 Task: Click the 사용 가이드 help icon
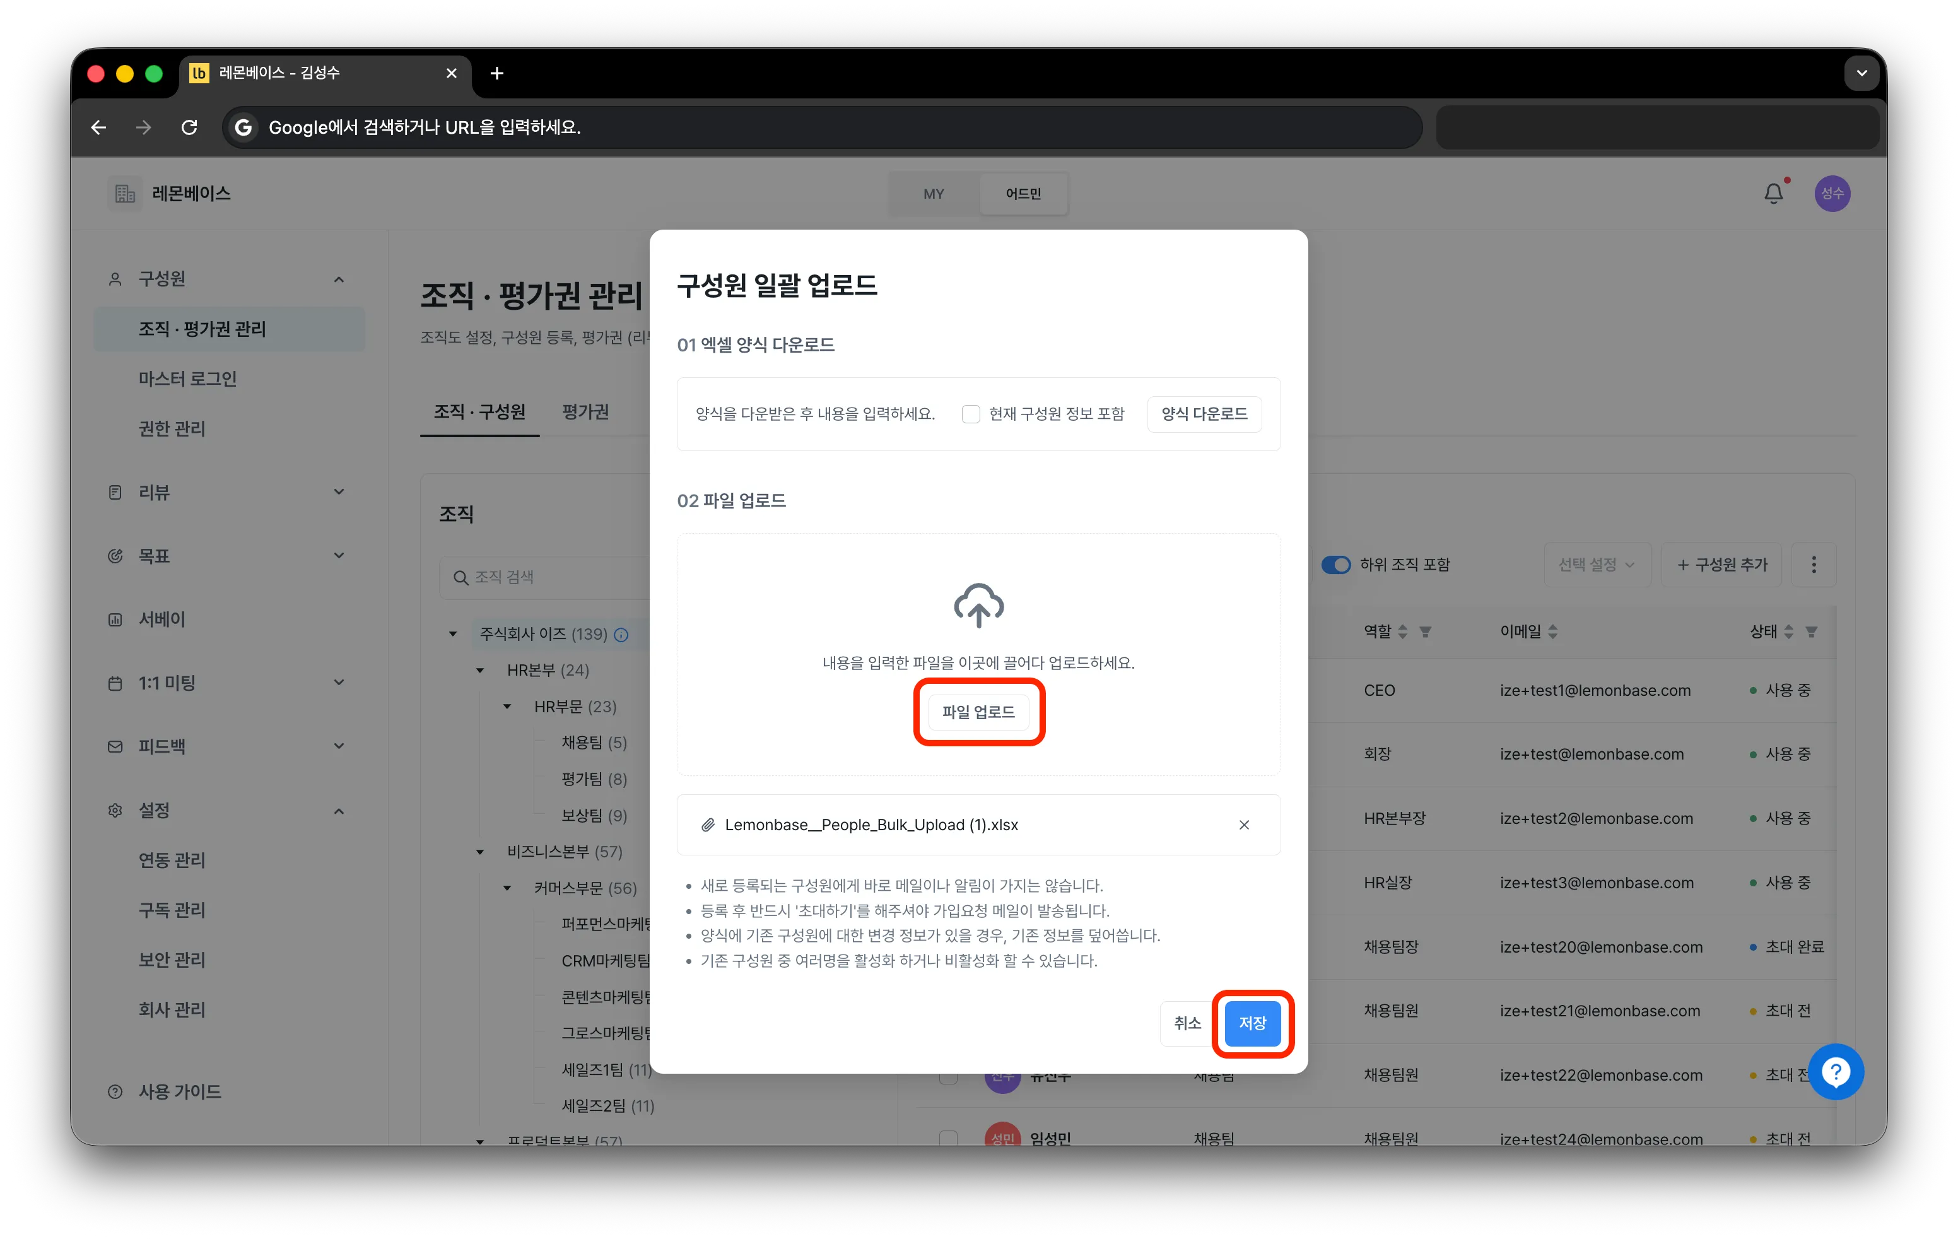pos(115,1092)
